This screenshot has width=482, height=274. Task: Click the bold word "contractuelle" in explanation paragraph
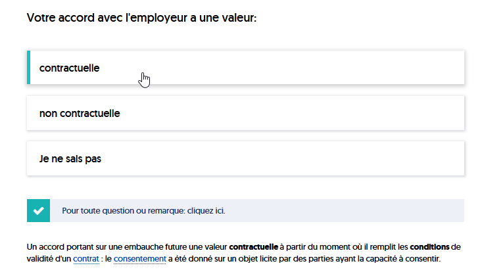[x=254, y=247]
